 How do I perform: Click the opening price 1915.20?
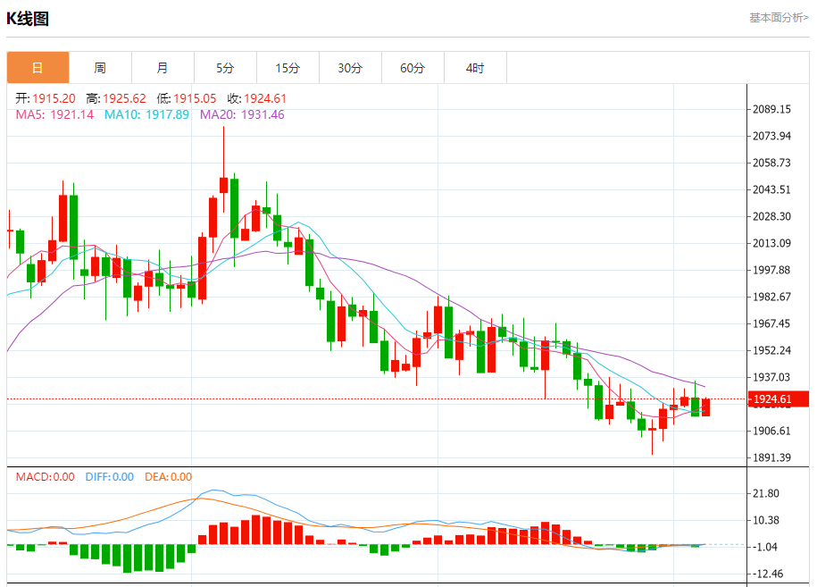tap(54, 98)
